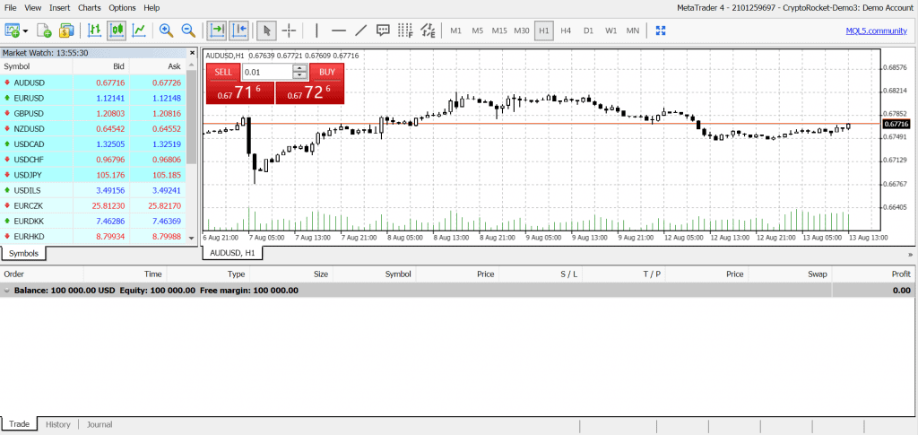Toggle chart auto scroll
Screen dimensions: 918x435
click(217, 30)
